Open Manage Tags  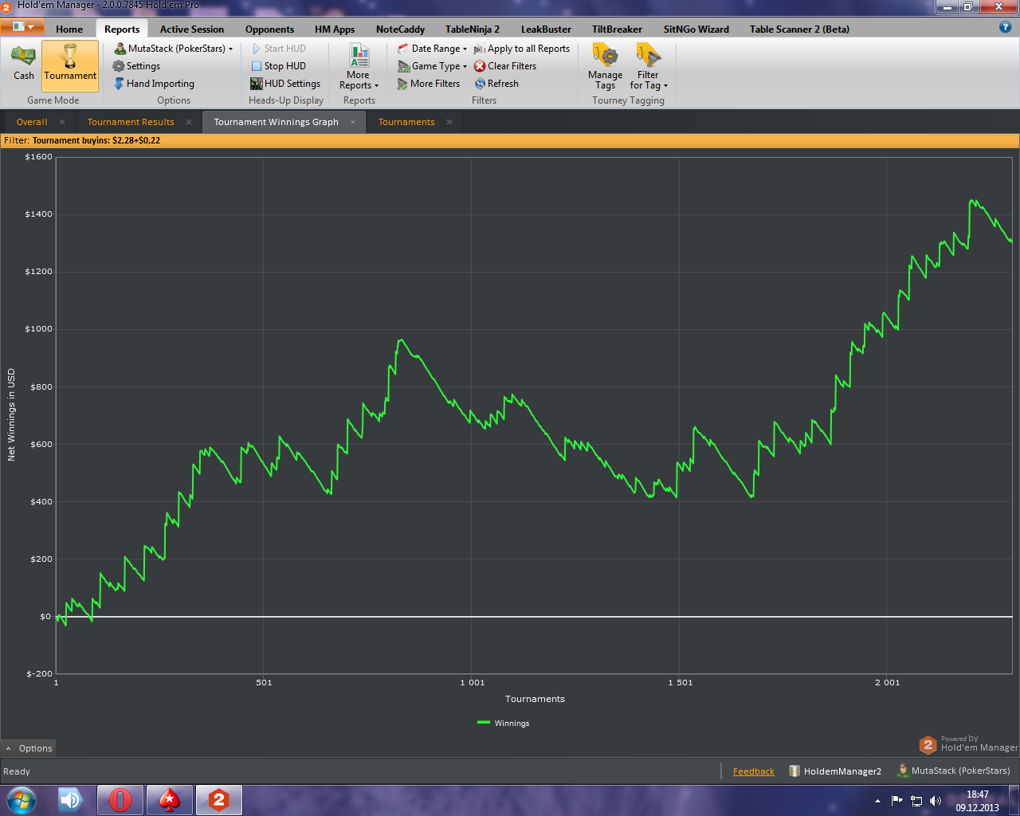(x=606, y=67)
